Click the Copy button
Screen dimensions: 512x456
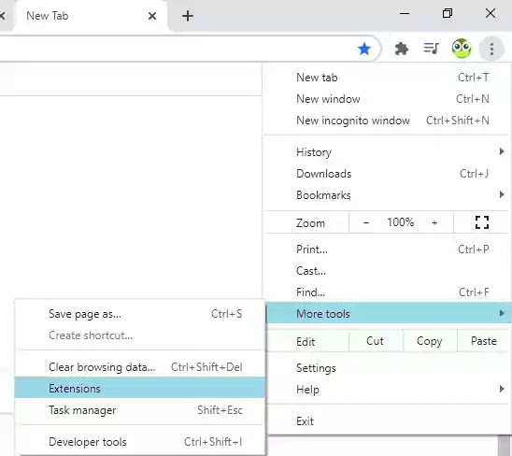point(430,341)
